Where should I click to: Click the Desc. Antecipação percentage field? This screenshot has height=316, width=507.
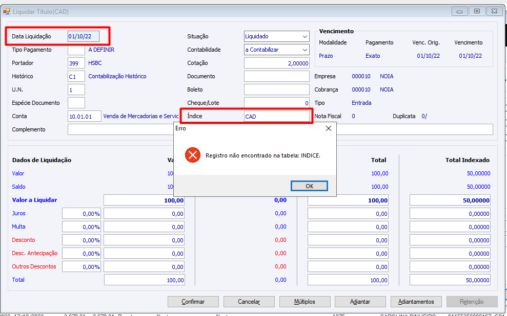82,254
